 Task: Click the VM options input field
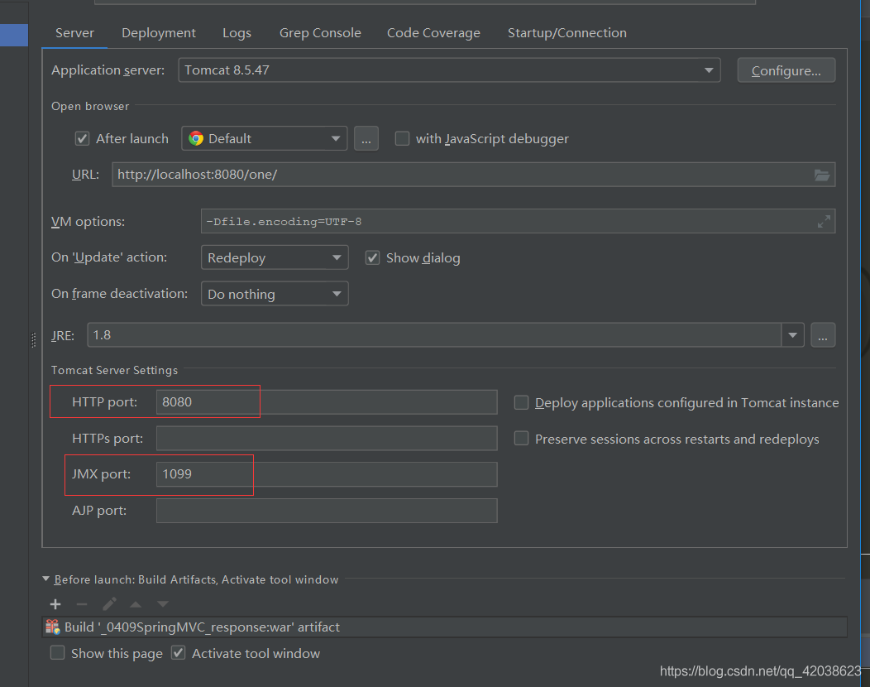click(x=518, y=222)
